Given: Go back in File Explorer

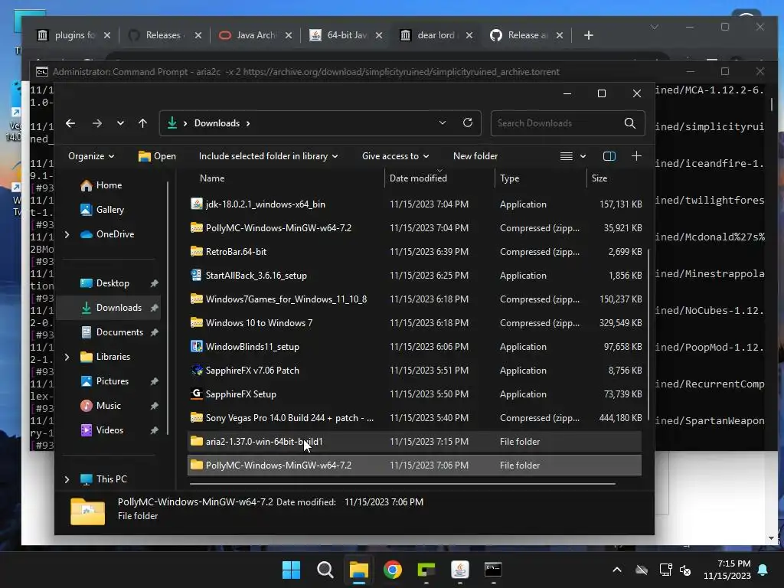Looking at the screenshot, I should [x=70, y=123].
